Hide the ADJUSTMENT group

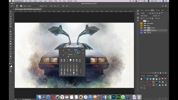tap(141, 23)
